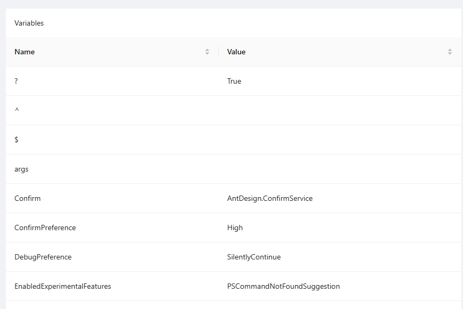Select the '$' variable name cell

112,140
